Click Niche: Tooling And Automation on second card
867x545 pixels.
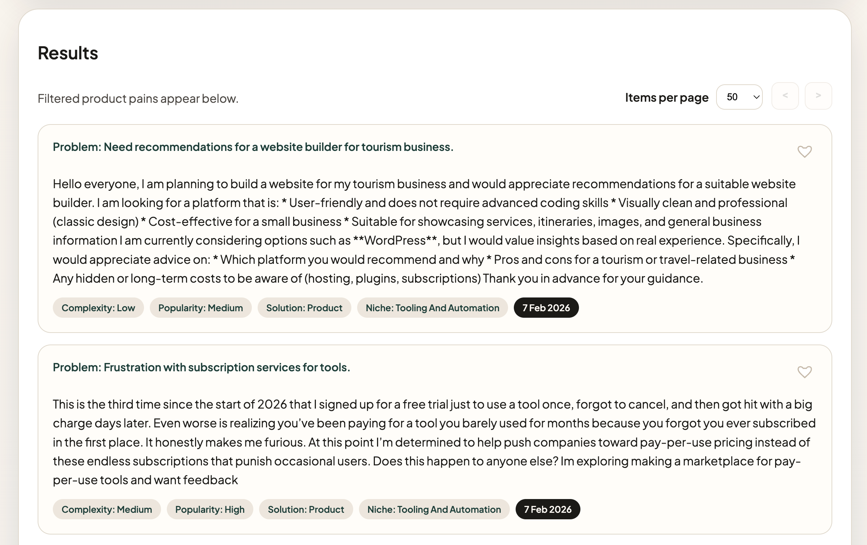(434, 509)
